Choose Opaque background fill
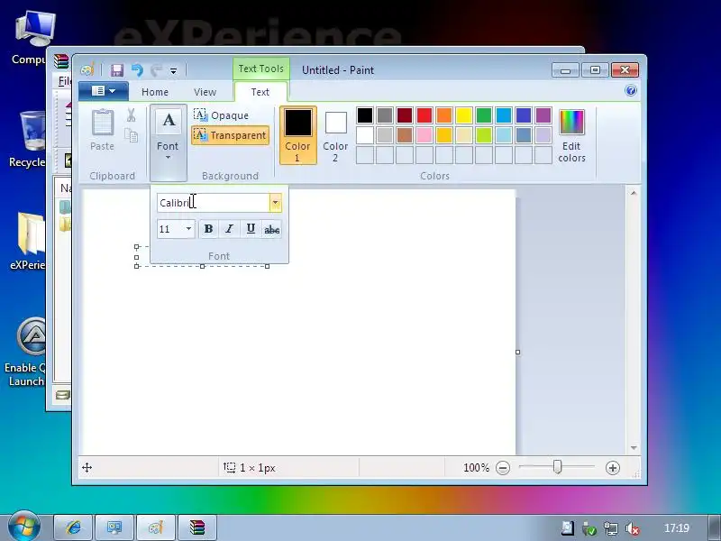721x541 pixels. (x=221, y=115)
